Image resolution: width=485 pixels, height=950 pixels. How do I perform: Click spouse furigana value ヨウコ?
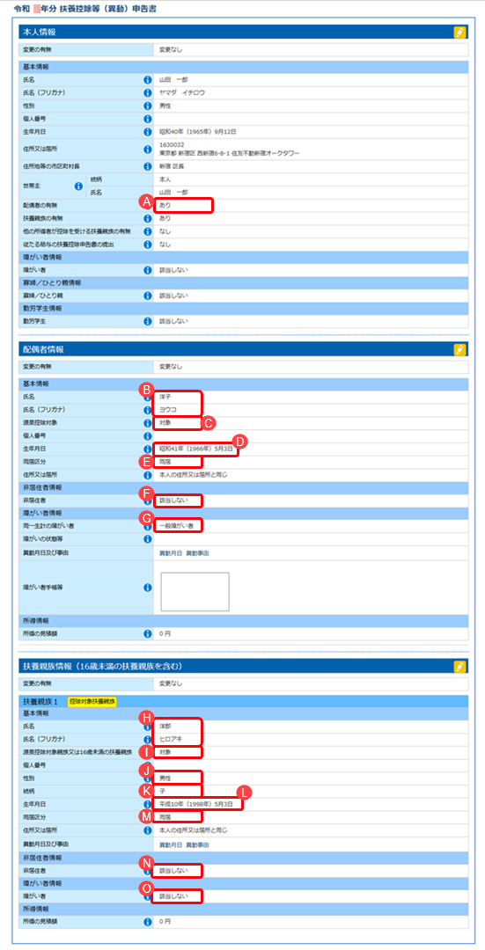[166, 410]
